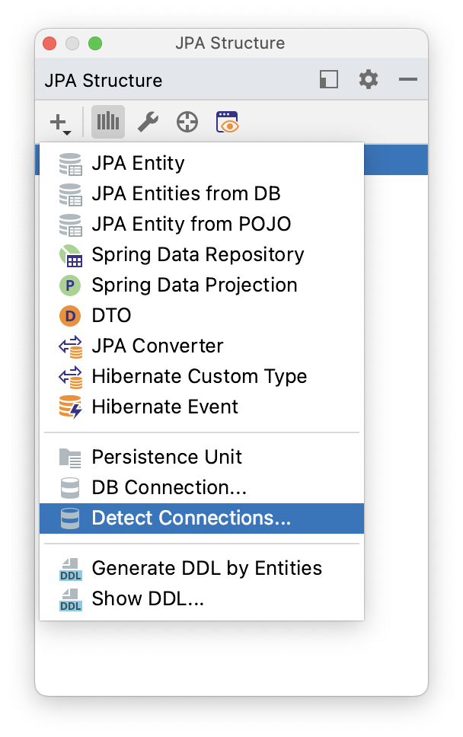Open the add menu from the plus control
This screenshot has width=463, height=737.
57,121
